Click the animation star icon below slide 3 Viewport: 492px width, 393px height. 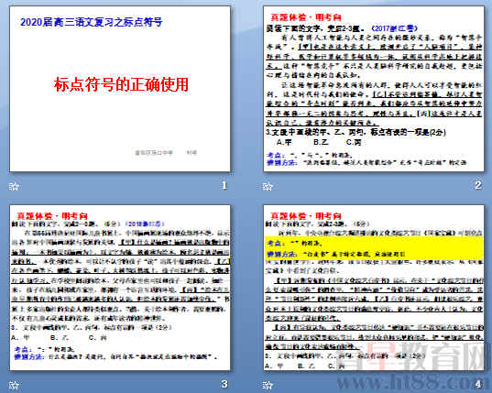14,385
